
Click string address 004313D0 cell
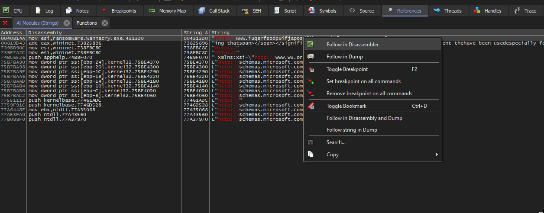[196, 38]
